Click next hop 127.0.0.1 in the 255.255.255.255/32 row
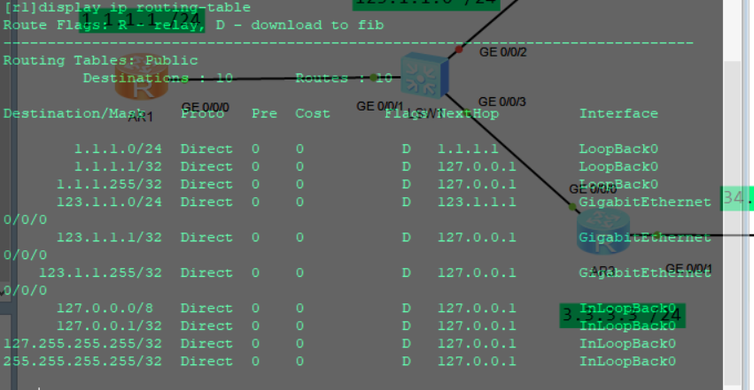 click(x=477, y=362)
